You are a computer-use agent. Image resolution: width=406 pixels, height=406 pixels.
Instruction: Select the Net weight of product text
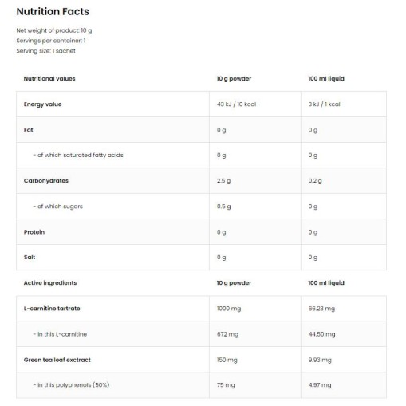coord(54,30)
